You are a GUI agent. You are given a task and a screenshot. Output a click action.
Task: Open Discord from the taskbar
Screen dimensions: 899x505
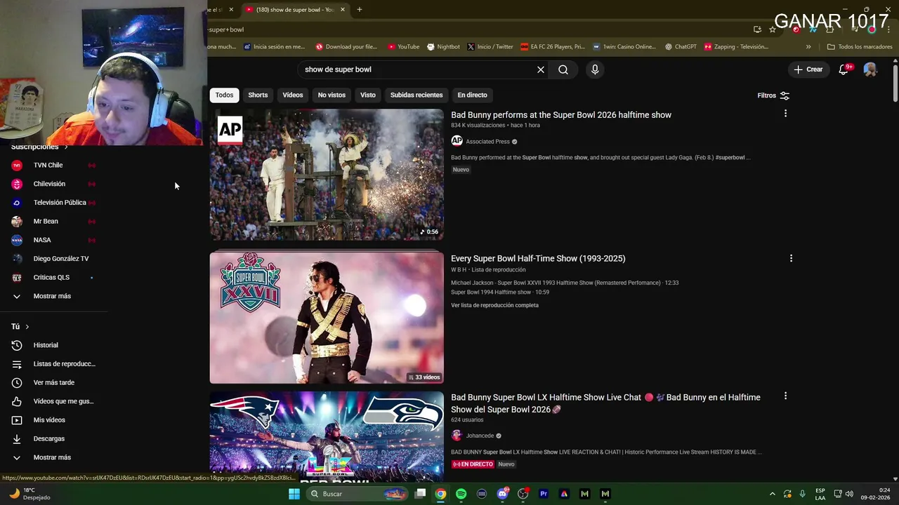tap(502, 494)
